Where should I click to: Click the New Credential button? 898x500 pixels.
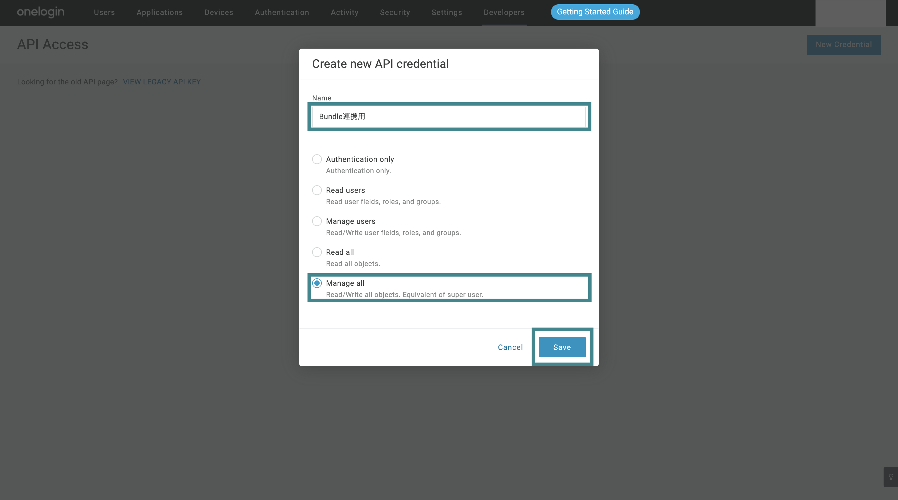pyautogui.click(x=844, y=45)
